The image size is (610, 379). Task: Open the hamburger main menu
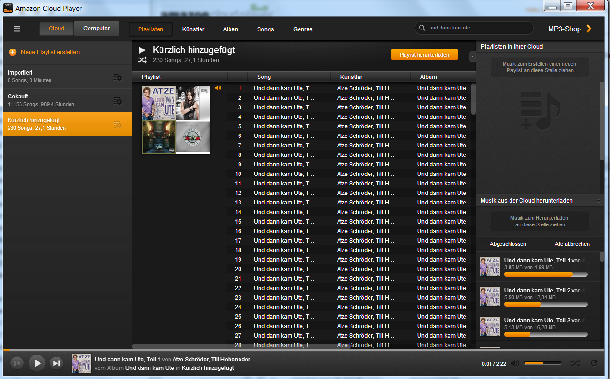[17, 29]
